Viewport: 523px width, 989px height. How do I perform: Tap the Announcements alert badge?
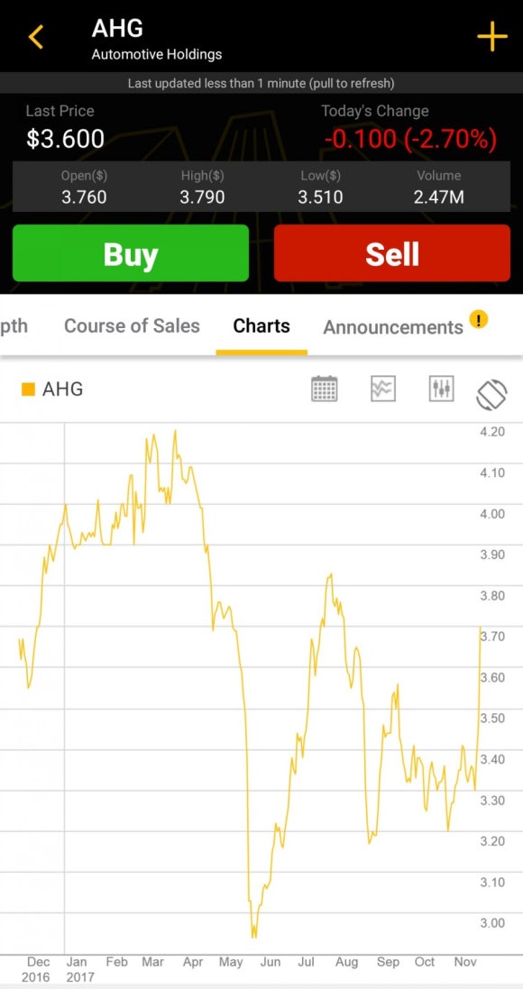tap(479, 320)
